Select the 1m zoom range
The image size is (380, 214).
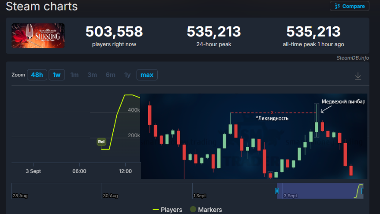pos(75,75)
